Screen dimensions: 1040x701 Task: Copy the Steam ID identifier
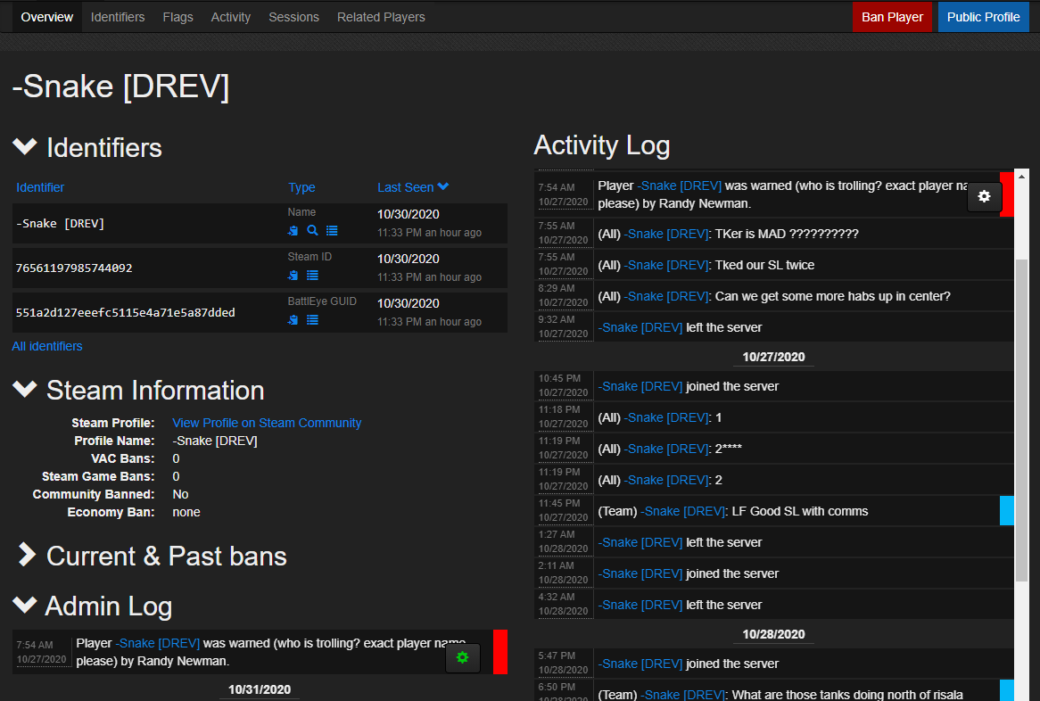(x=293, y=276)
